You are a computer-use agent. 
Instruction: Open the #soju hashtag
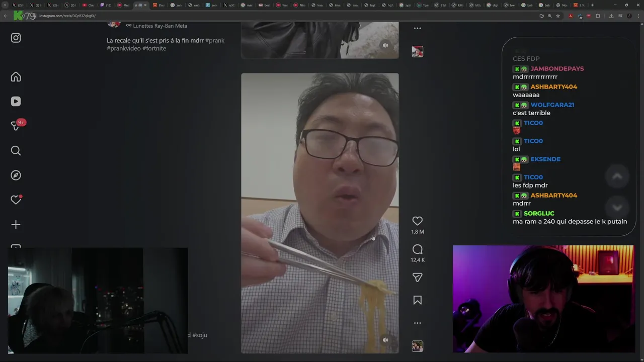pyautogui.click(x=200, y=335)
